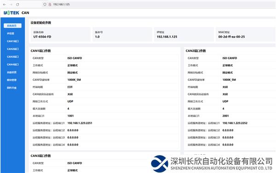Viewport: 276px width, 173px height.
Task: Open the CAN4 port sidebar item
Action: pos(13,64)
